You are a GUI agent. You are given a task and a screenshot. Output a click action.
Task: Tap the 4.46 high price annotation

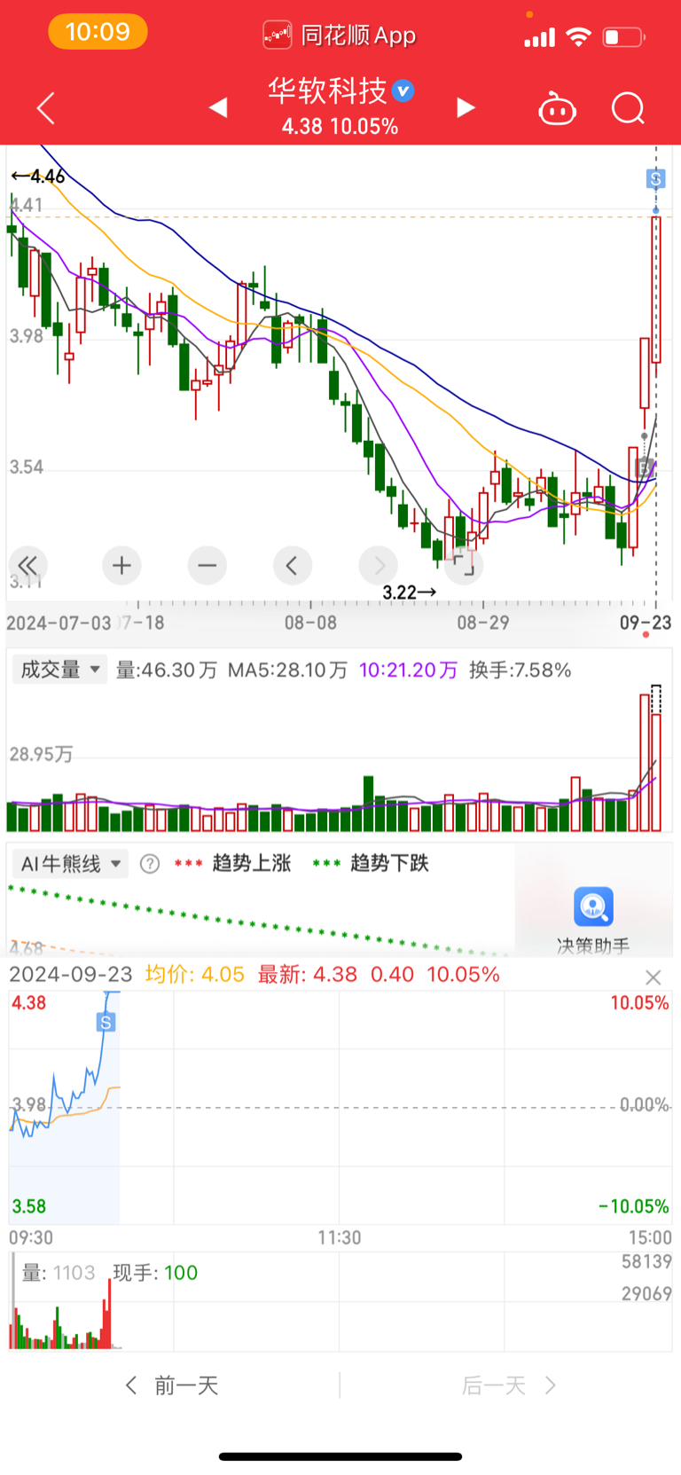coord(38,177)
